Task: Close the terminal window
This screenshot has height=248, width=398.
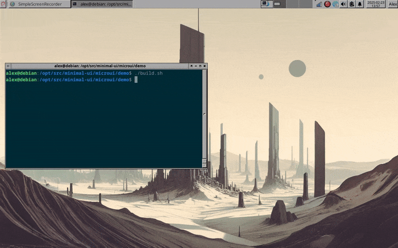Action: (204, 66)
